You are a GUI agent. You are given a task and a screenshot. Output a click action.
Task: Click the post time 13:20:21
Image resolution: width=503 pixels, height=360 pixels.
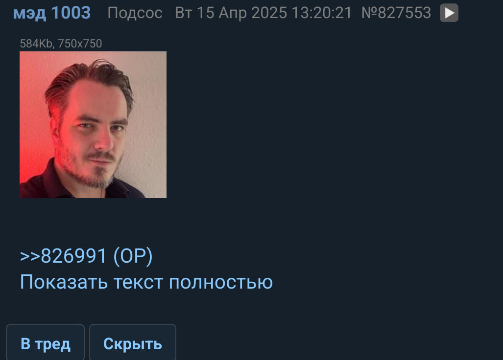click(x=322, y=13)
